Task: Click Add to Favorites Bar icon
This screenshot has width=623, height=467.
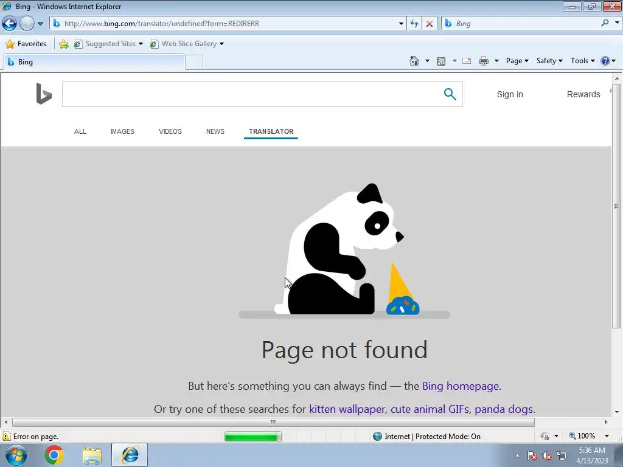Action: (63, 44)
